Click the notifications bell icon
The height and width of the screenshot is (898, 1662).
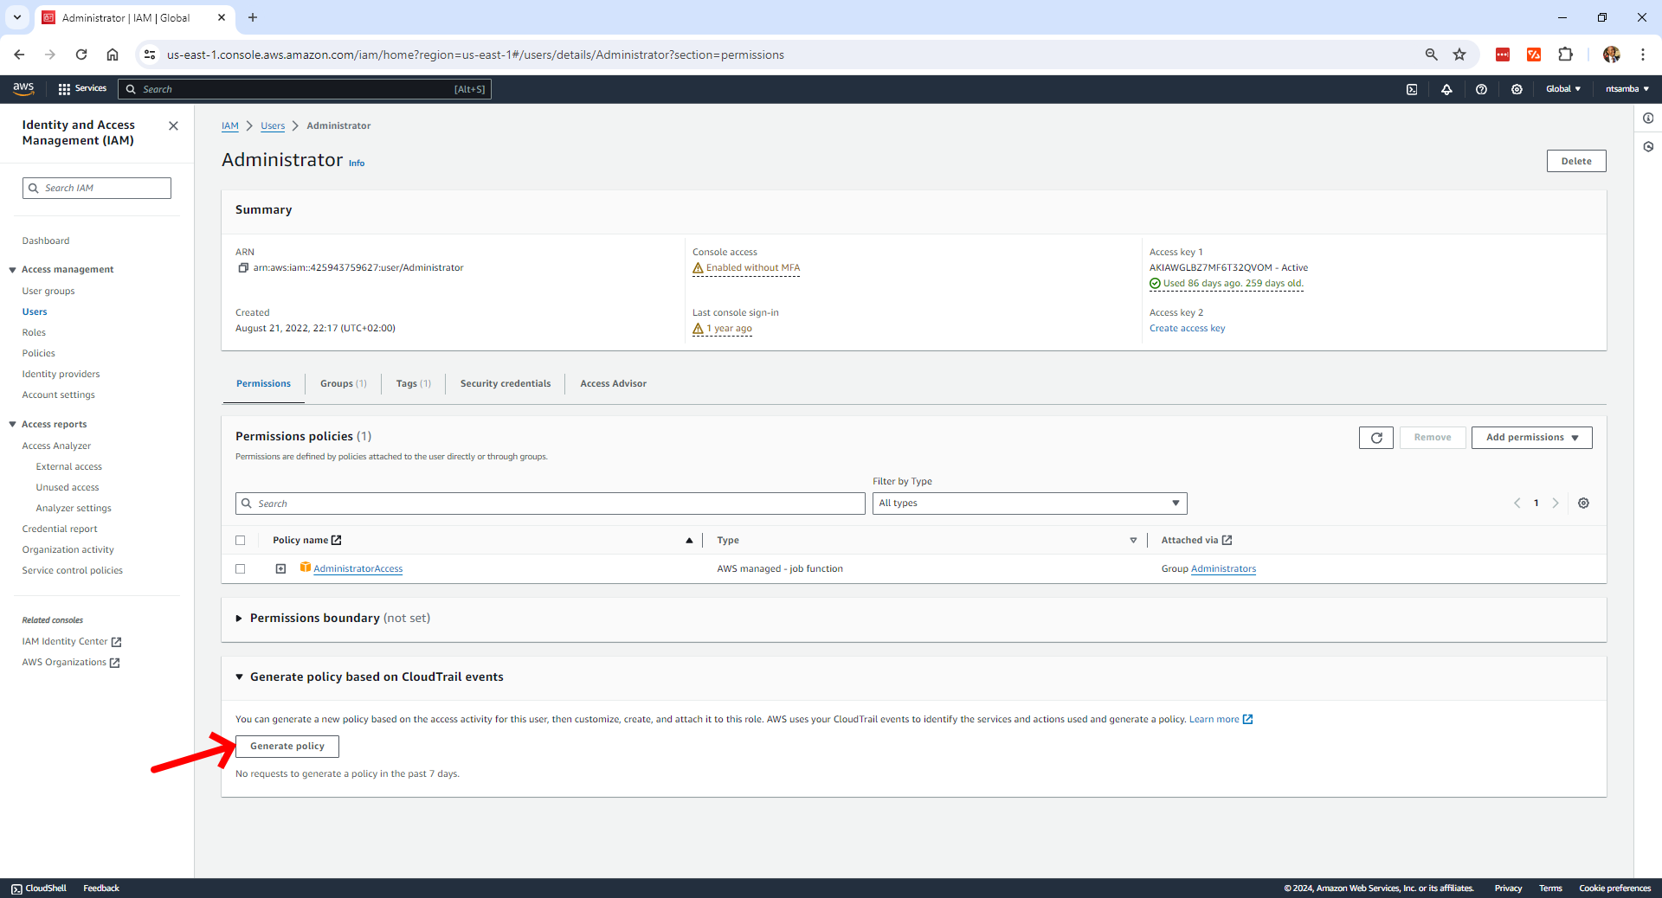(x=1446, y=89)
